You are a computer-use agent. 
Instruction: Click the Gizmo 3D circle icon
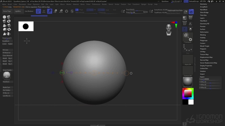pyautogui.click(x=67, y=11)
